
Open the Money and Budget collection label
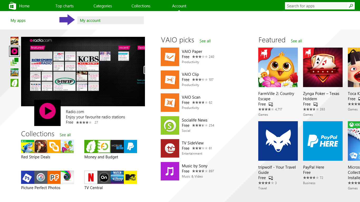click(101, 157)
